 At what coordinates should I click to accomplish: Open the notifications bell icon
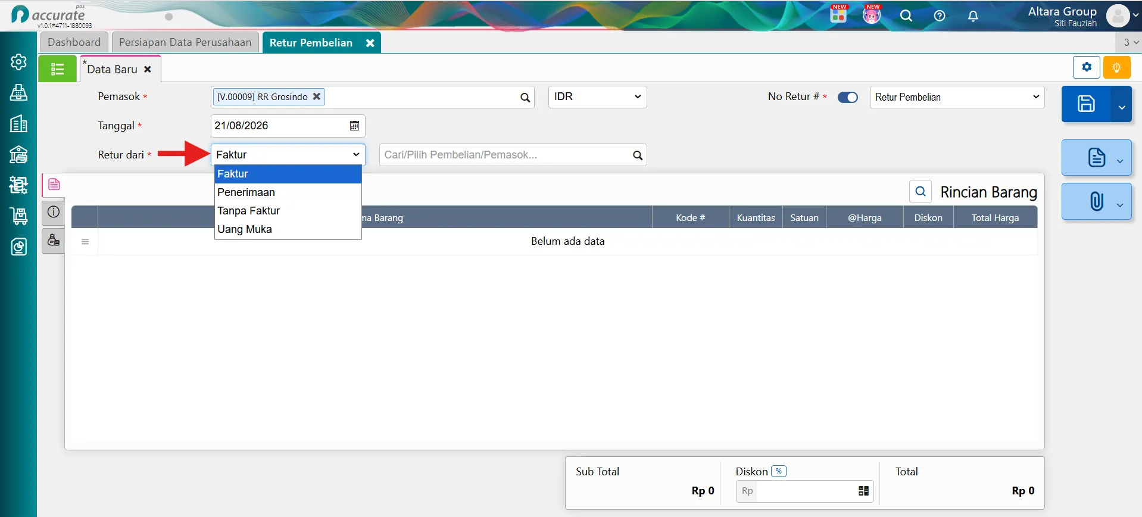[973, 16]
